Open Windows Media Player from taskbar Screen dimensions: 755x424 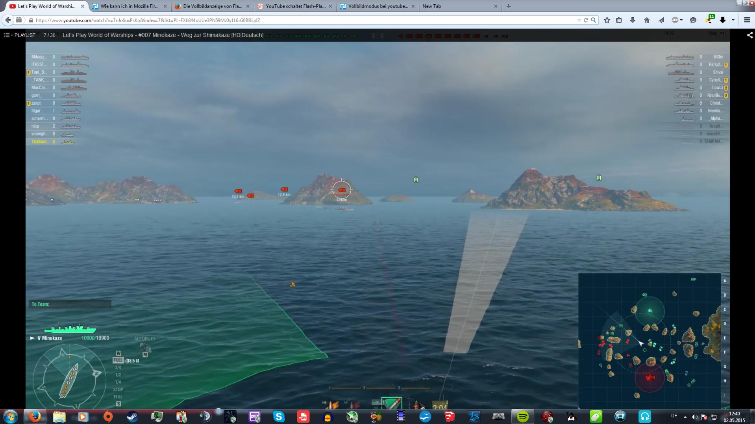click(x=83, y=417)
